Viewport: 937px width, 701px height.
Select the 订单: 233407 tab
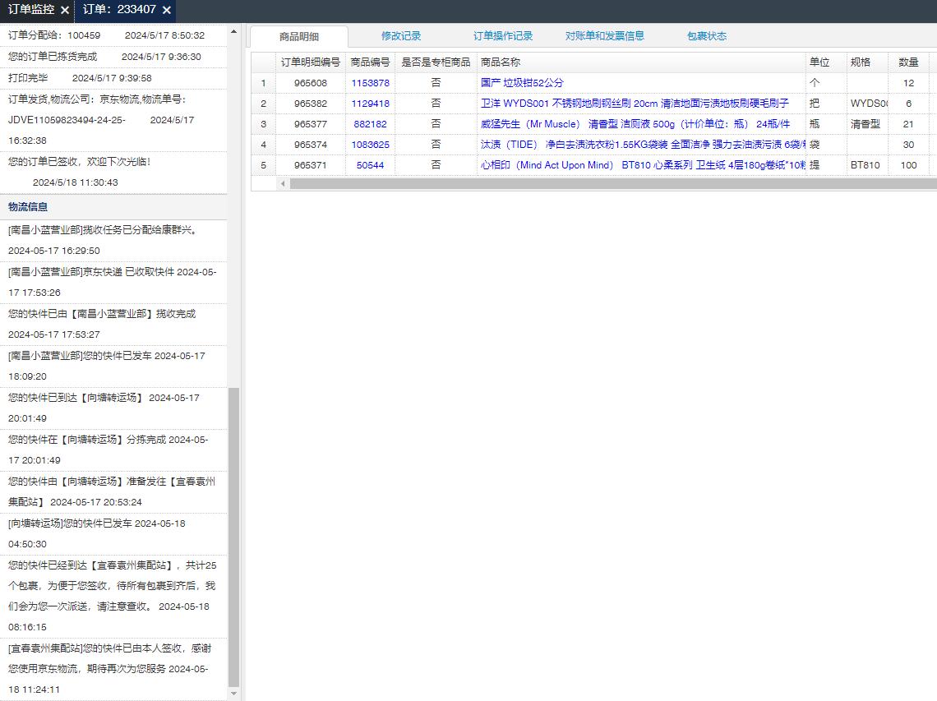pos(119,10)
